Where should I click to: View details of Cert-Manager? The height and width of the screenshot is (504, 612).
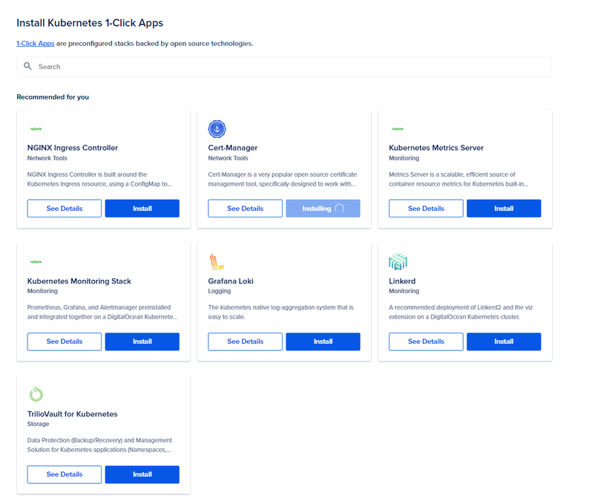pos(245,209)
